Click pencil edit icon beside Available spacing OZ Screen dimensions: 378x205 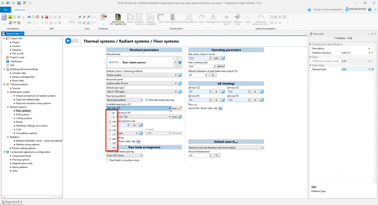pyautogui.click(x=180, y=108)
